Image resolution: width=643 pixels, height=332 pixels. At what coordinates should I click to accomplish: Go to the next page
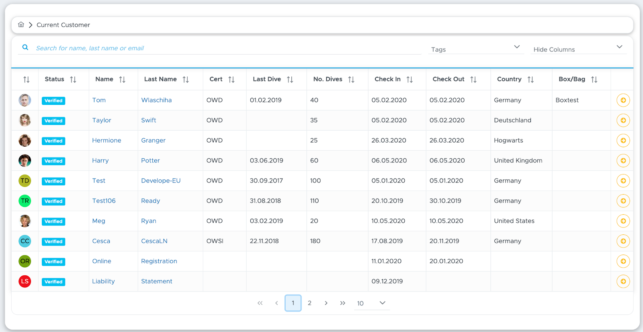point(326,303)
